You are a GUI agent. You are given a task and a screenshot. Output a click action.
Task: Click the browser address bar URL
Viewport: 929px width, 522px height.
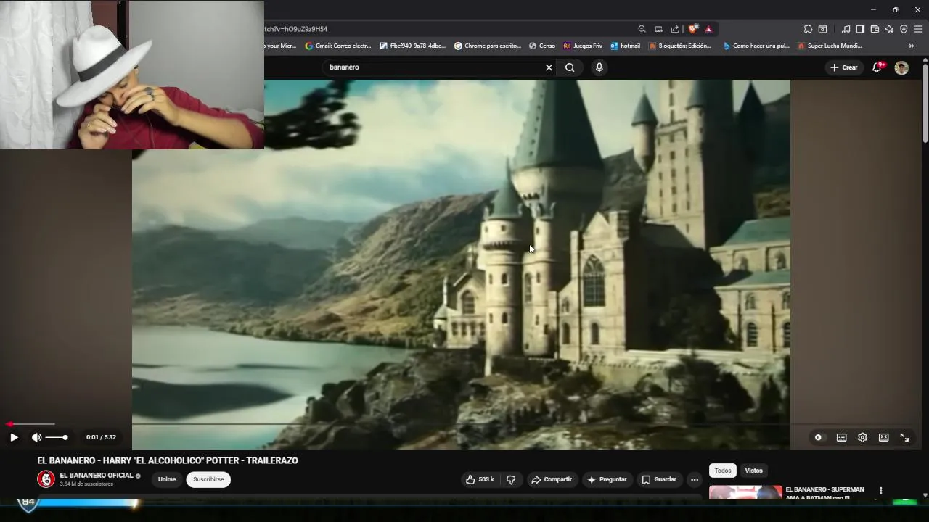pos(296,29)
